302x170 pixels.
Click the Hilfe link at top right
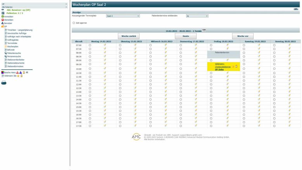click(x=296, y=9)
